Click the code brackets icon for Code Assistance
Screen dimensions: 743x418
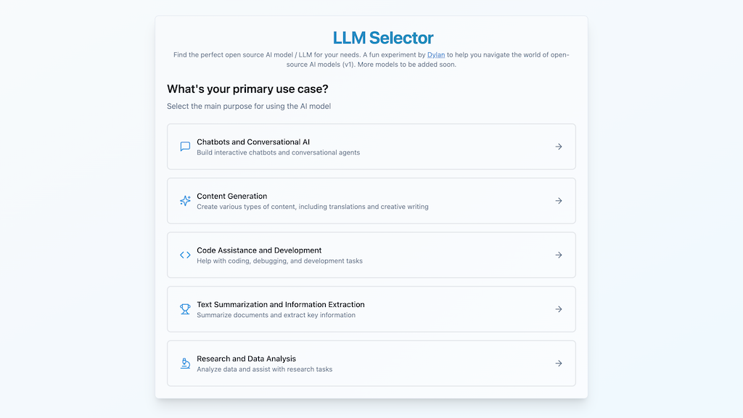(185, 255)
